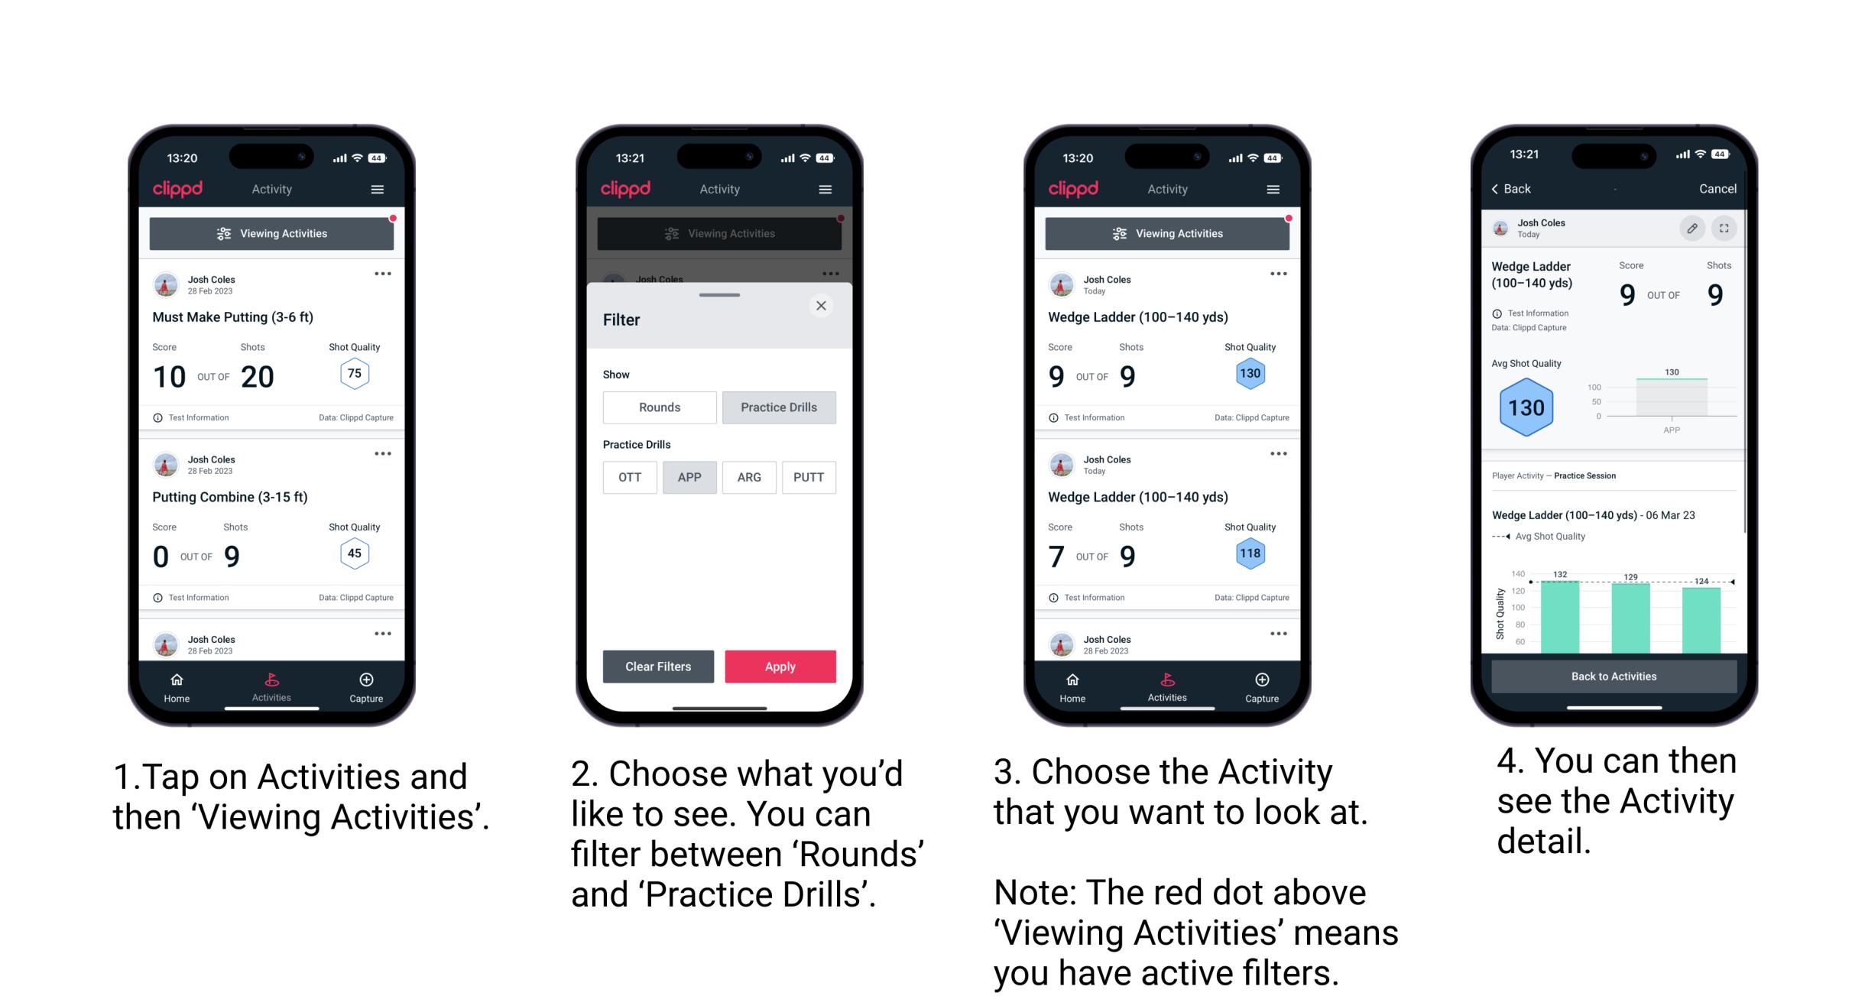1852x996 pixels.
Task: Tap the Capture icon in bottom nav
Action: tap(367, 682)
